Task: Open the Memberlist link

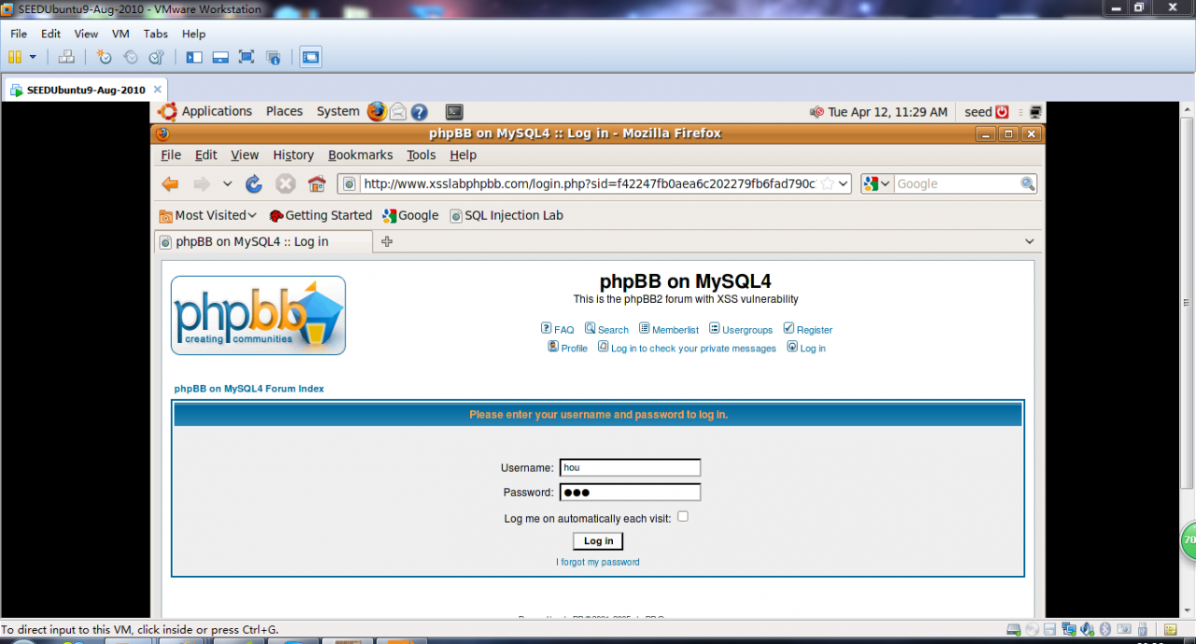Action: point(669,329)
